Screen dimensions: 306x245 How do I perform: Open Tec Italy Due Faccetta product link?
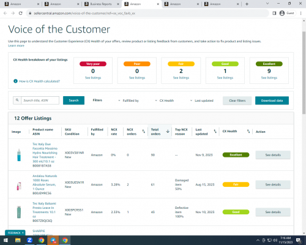[45, 153]
